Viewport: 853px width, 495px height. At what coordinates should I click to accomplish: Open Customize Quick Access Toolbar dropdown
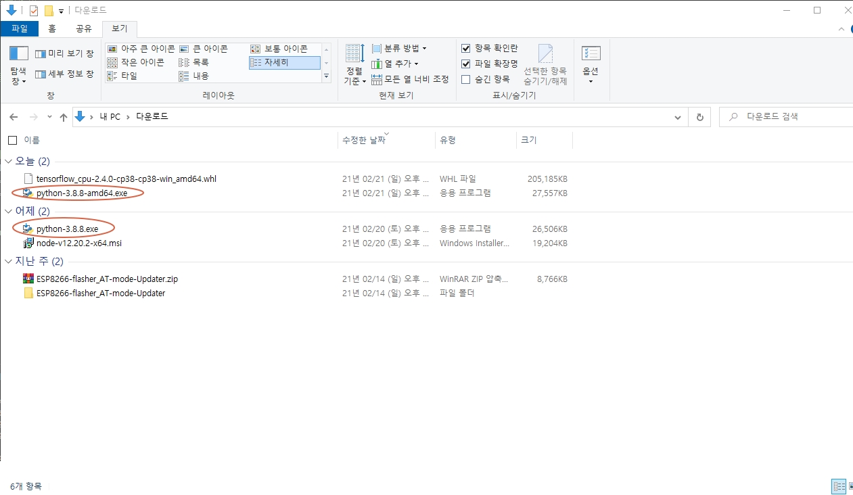click(x=61, y=11)
